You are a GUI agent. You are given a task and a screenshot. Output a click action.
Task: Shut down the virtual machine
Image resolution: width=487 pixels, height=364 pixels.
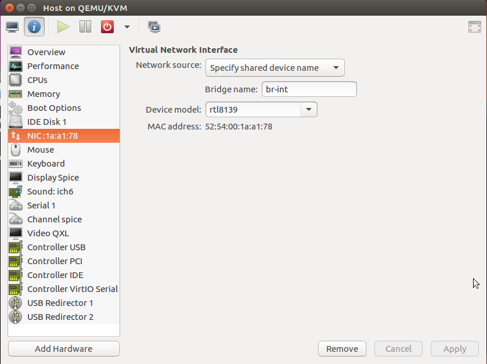[107, 27]
